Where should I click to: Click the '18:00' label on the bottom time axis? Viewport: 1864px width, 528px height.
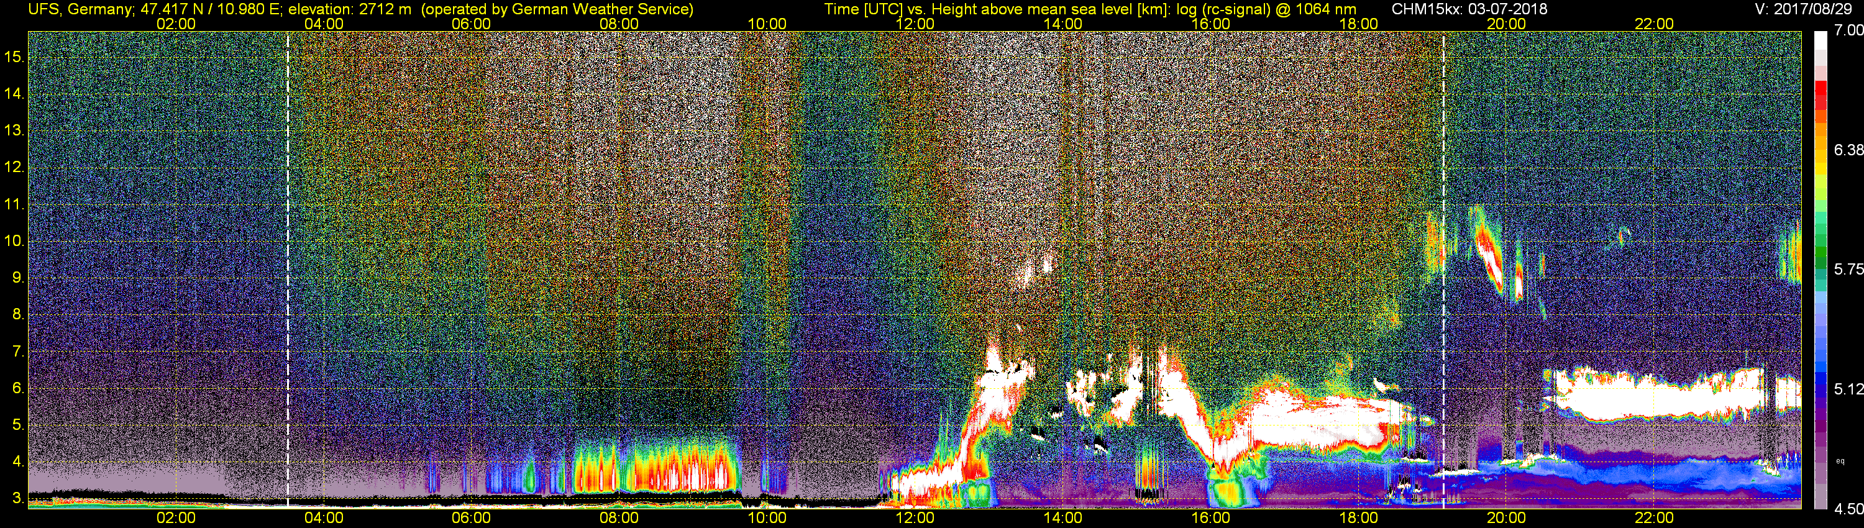(1358, 518)
